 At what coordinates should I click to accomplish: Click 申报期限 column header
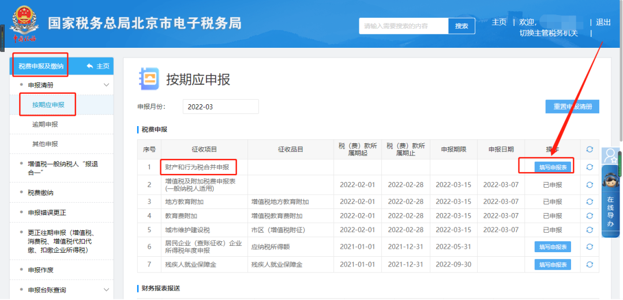pyautogui.click(x=453, y=149)
